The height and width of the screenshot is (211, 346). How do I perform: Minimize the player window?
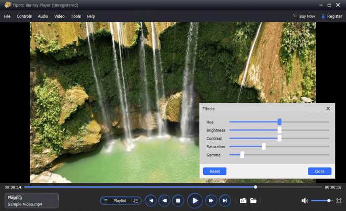click(x=321, y=5)
